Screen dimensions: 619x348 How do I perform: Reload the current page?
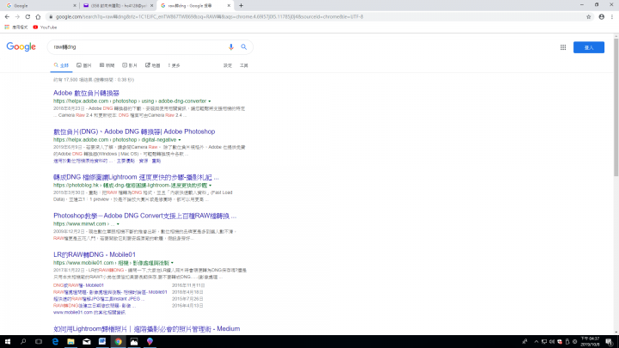pos(28,16)
